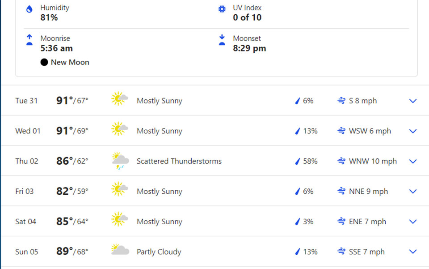Image resolution: width=429 pixels, height=269 pixels.
Task: Click the rain drop icon showing 58%
Action: coord(297,161)
